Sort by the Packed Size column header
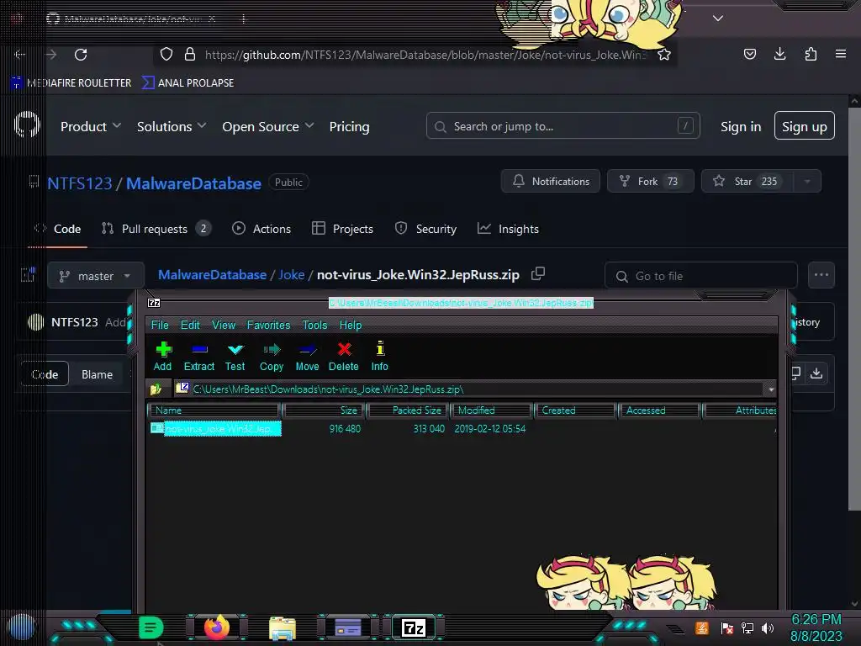 (408, 410)
